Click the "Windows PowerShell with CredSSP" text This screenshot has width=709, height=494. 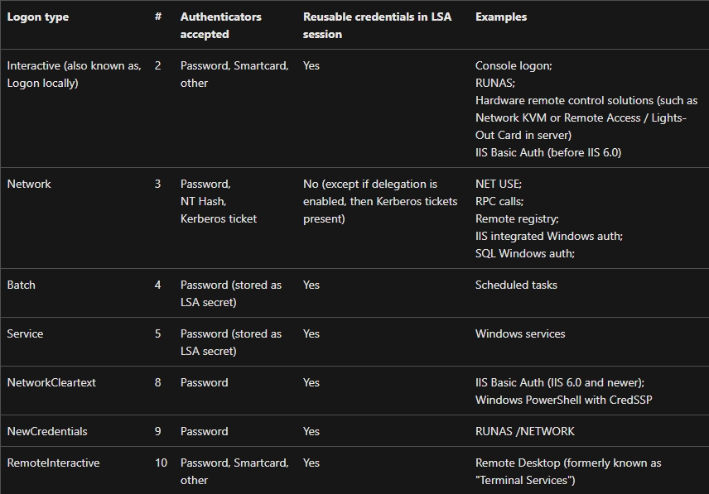tap(552, 400)
